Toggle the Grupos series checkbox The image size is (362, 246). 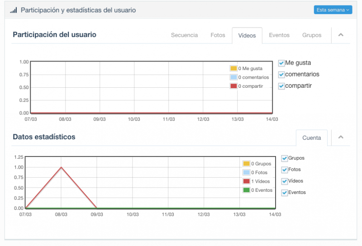pos(285,158)
